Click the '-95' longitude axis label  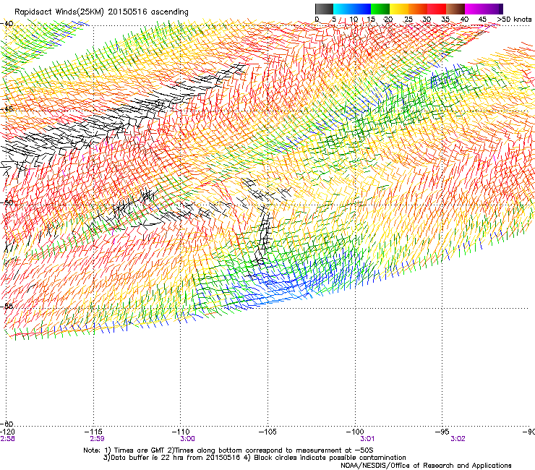(442, 432)
